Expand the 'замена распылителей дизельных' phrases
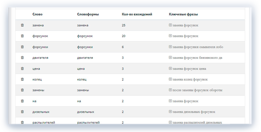This screenshot has width=261, height=132. click(170, 122)
